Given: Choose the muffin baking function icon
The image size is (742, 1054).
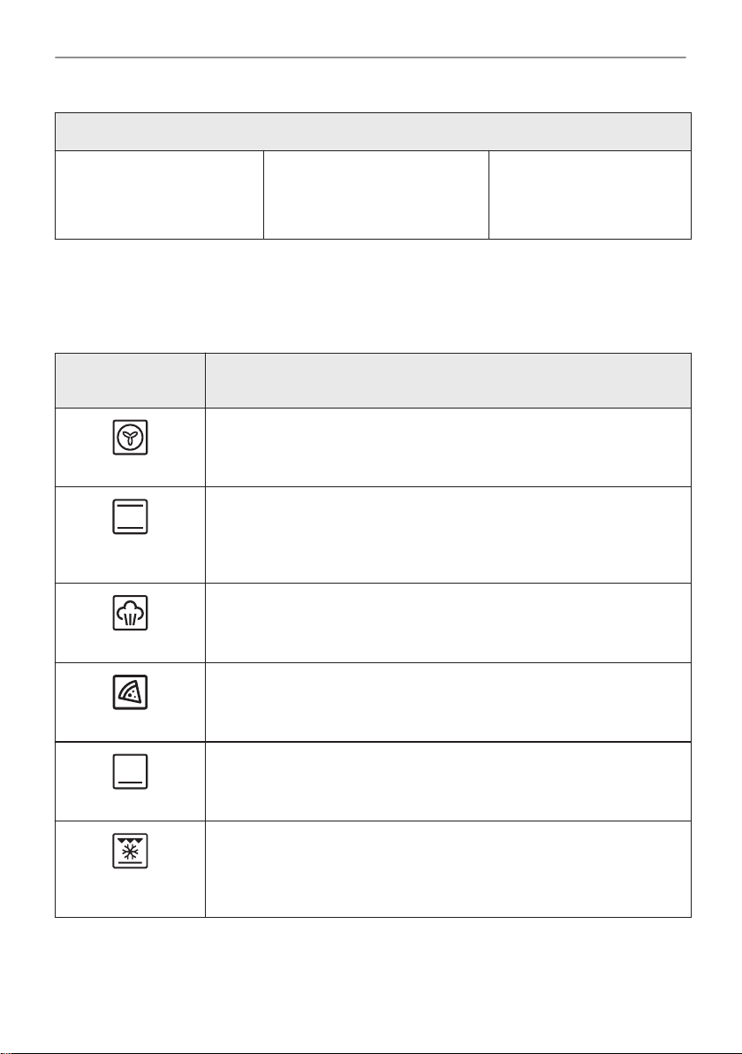Looking at the screenshot, I should click(130, 613).
